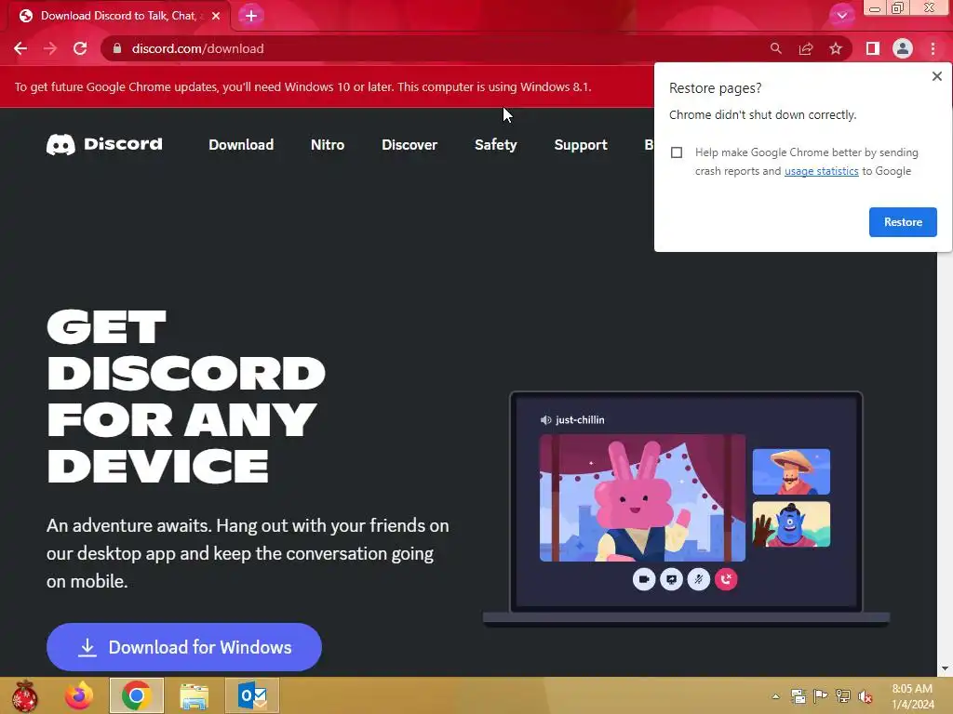This screenshot has width=953, height=714.
Task: Click the just-chillin laptop illustration
Action: (686, 508)
